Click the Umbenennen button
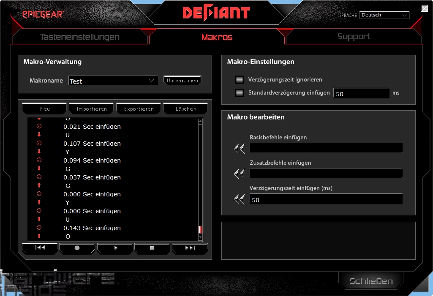Image resolution: width=433 pixels, height=296 pixels. click(x=182, y=80)
